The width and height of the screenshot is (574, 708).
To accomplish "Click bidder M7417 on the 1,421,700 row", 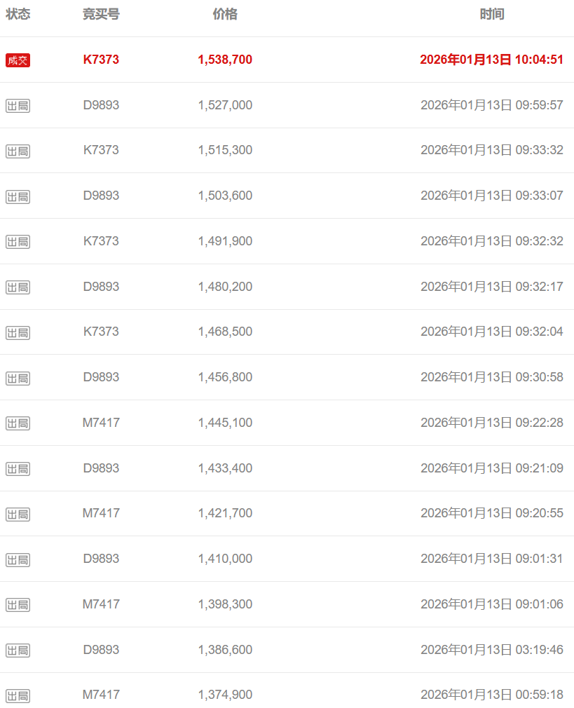I will pyautogui.click(x=101, y=513).
